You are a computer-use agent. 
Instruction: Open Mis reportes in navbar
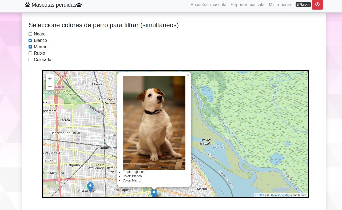(280, 5)
